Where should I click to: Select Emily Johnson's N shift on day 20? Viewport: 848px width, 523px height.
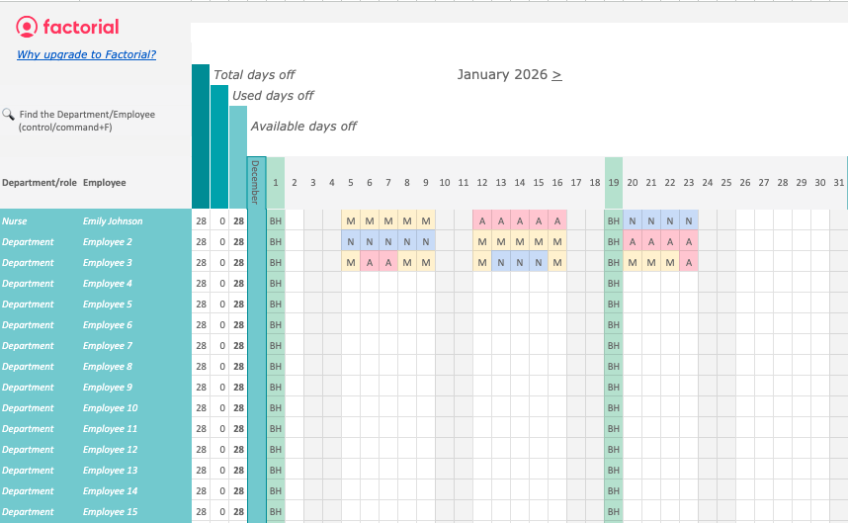click(x=633, y=221)
